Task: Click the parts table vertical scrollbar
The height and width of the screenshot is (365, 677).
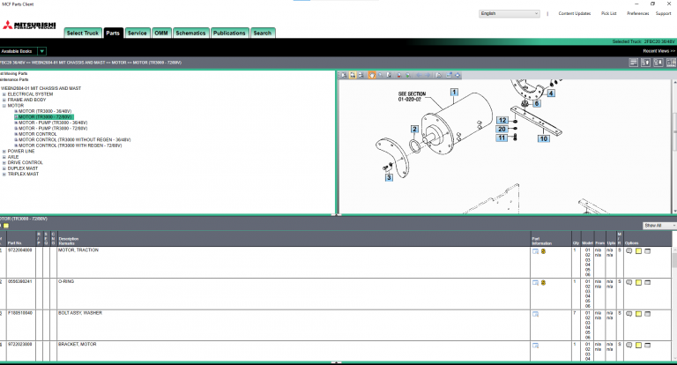Action: pos(674,302)
